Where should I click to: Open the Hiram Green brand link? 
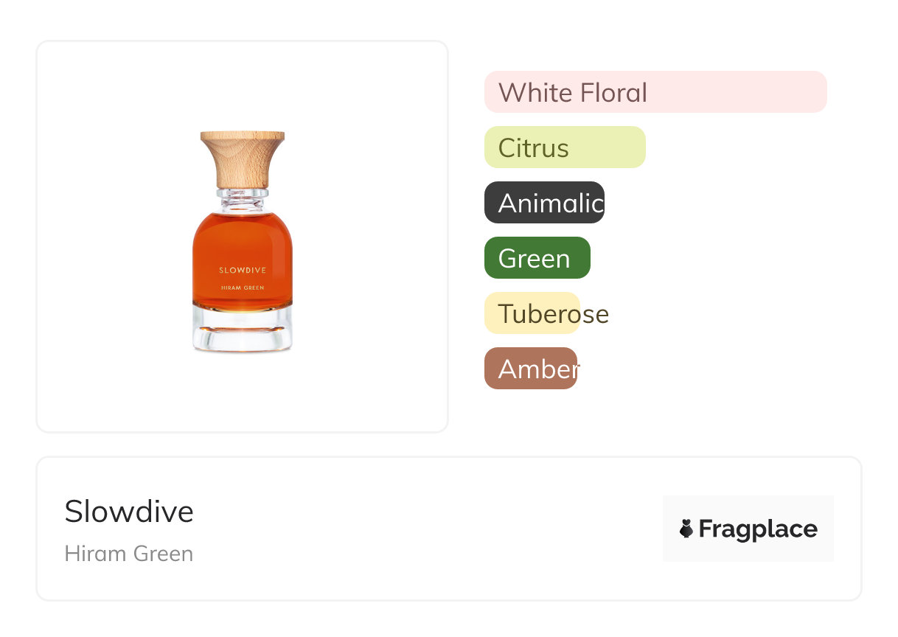[x=129, y=554]
